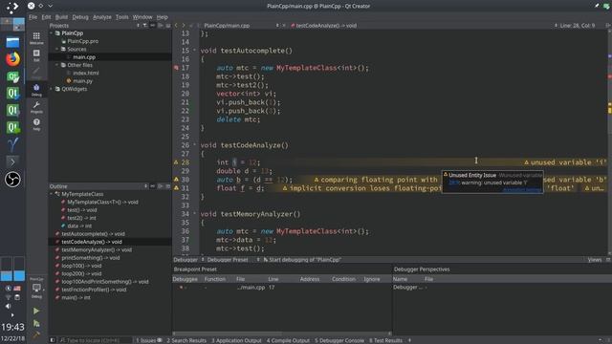
Task: Open the Test Results pane
Action: 385,340
